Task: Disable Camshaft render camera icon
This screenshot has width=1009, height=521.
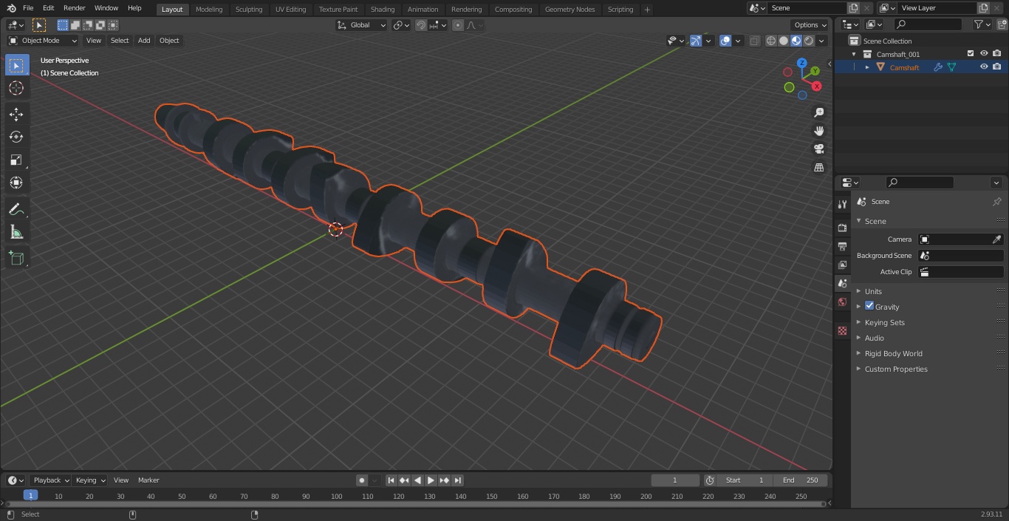Action: [996, 67]
